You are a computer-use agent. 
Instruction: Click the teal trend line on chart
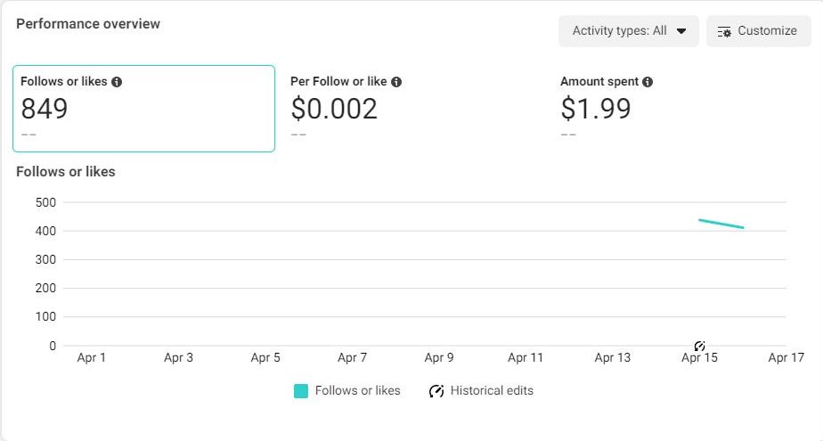tap(721, 224)
